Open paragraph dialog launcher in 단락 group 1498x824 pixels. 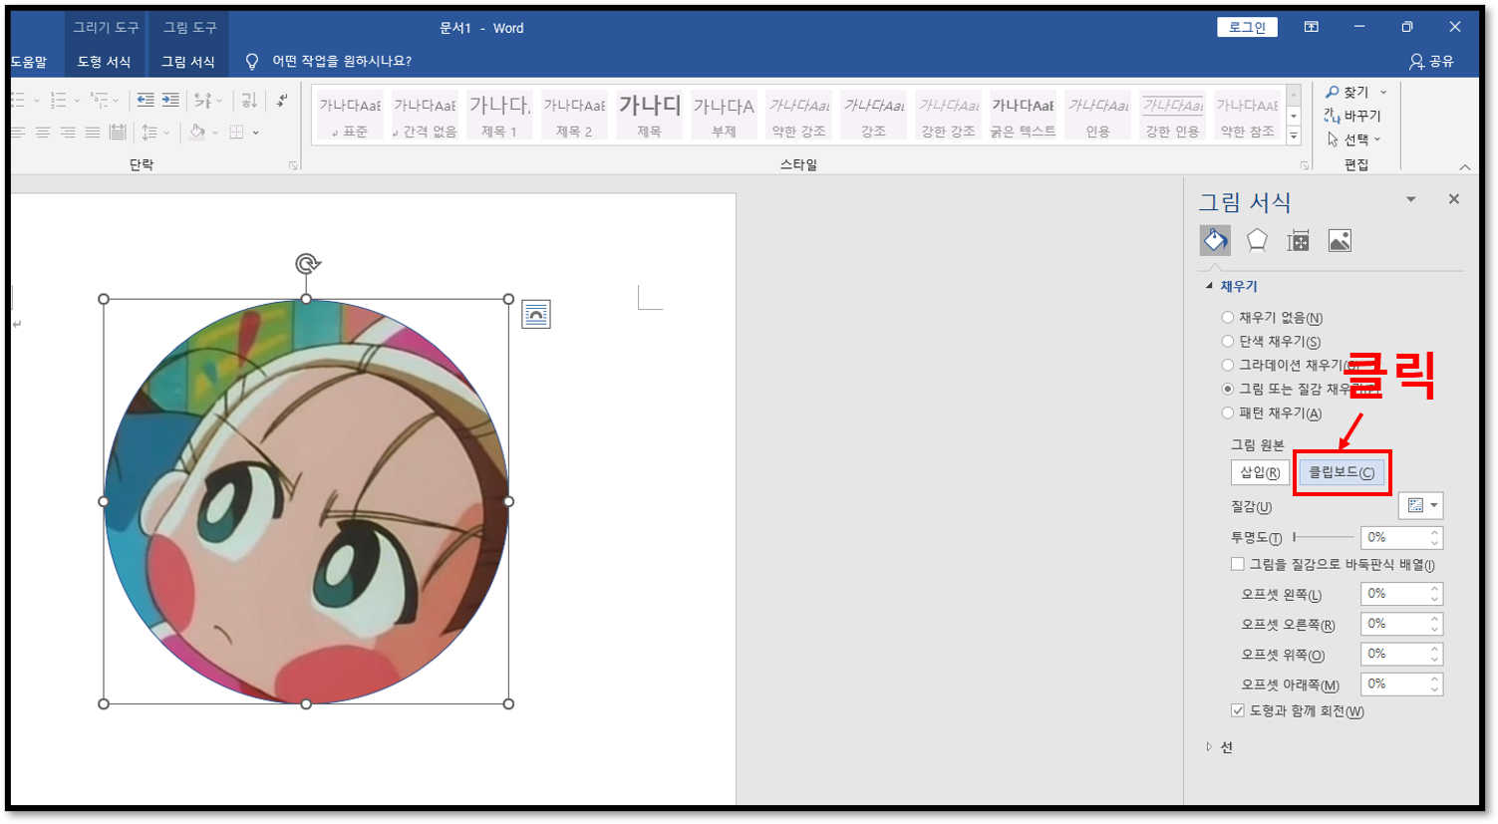(x=293, y=165)
